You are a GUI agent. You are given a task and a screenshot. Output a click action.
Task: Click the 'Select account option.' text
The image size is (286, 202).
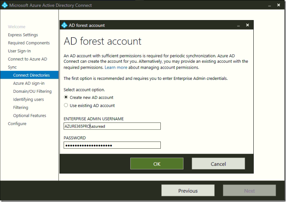[x=84, y=90]
